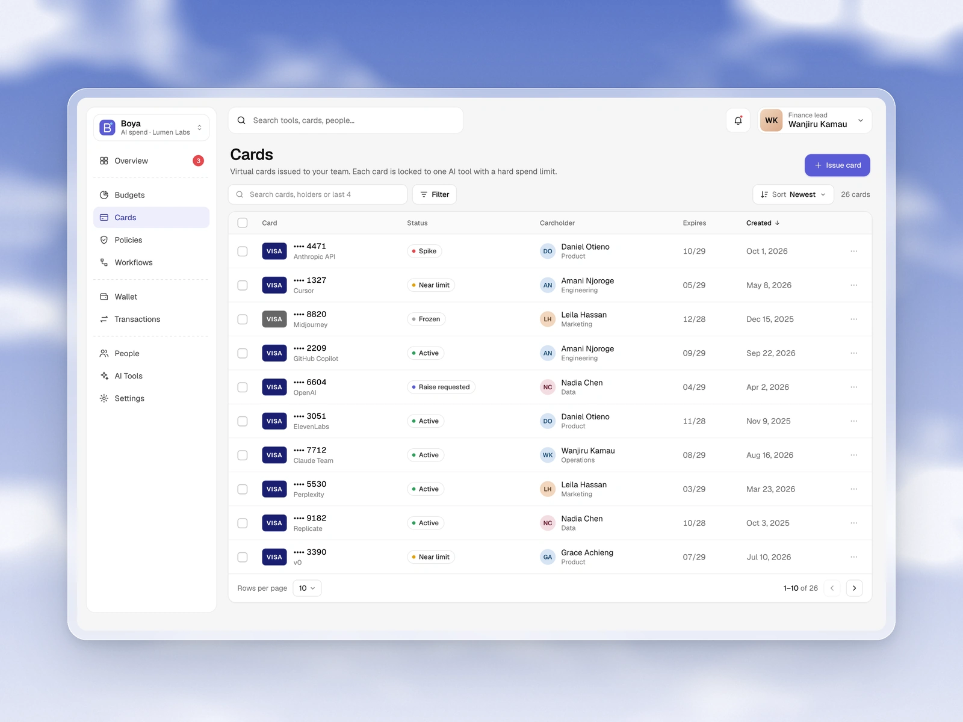The width and height of the screenshot is (963, 722).
Task: Click the VISA badge for card 1327
Action: click(x=274, y=285)
